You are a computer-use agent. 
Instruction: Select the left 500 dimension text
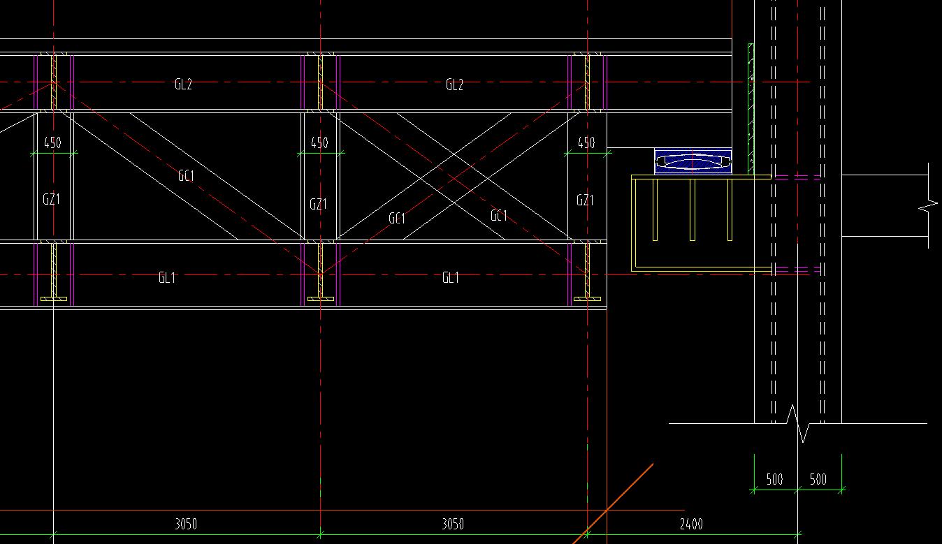point(774,480)
